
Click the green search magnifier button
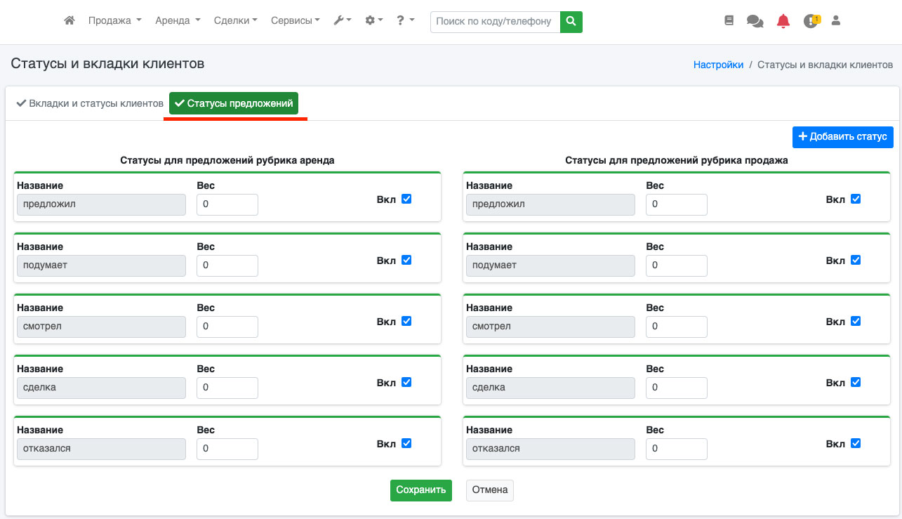(x=571, y=21)
